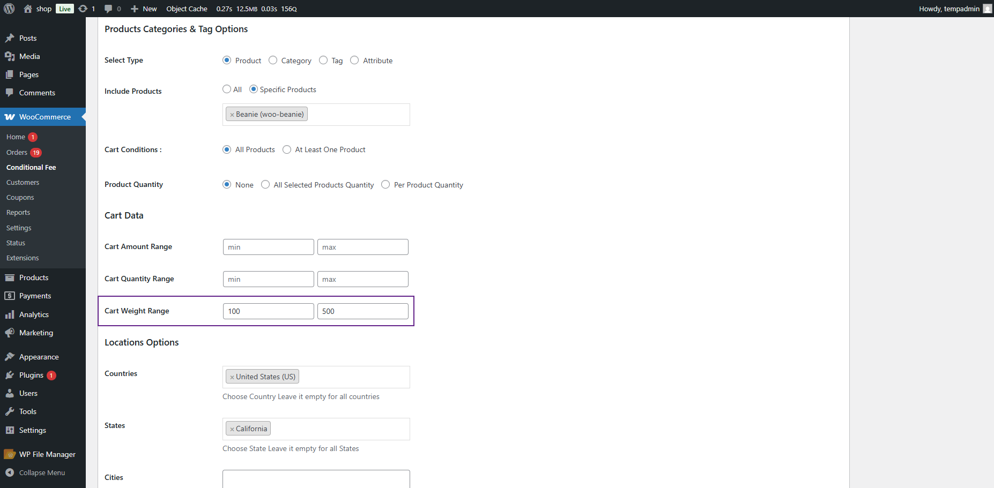
Task: Choose All under Include Products
Action: (x=227, y=89)
